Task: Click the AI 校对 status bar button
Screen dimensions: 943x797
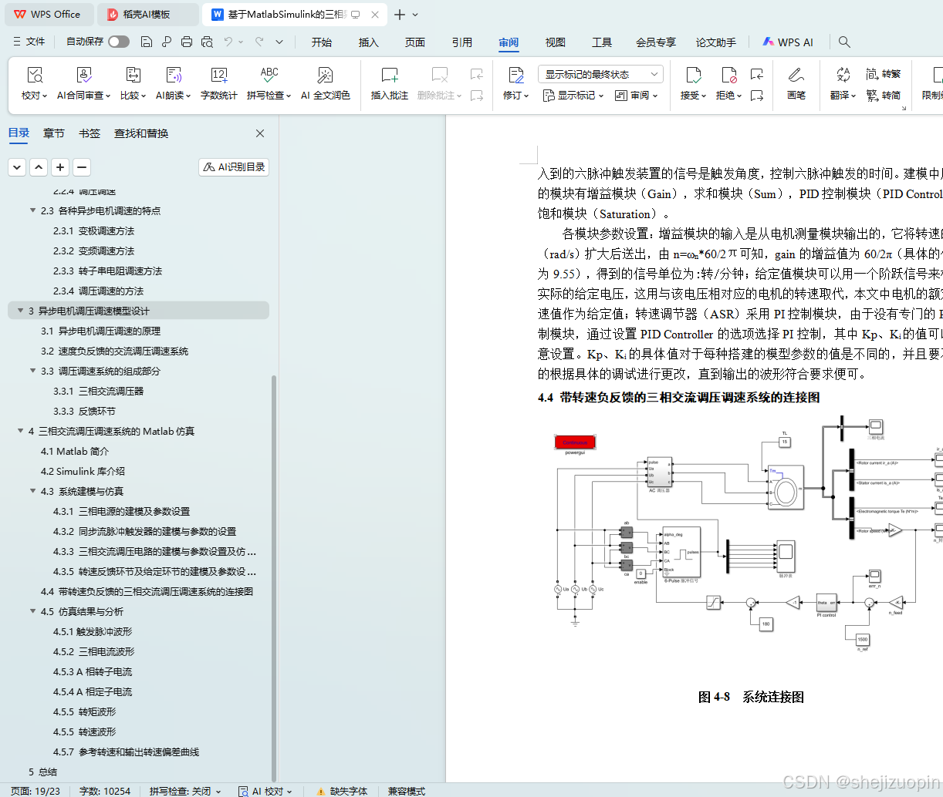Action: [265, 791]
